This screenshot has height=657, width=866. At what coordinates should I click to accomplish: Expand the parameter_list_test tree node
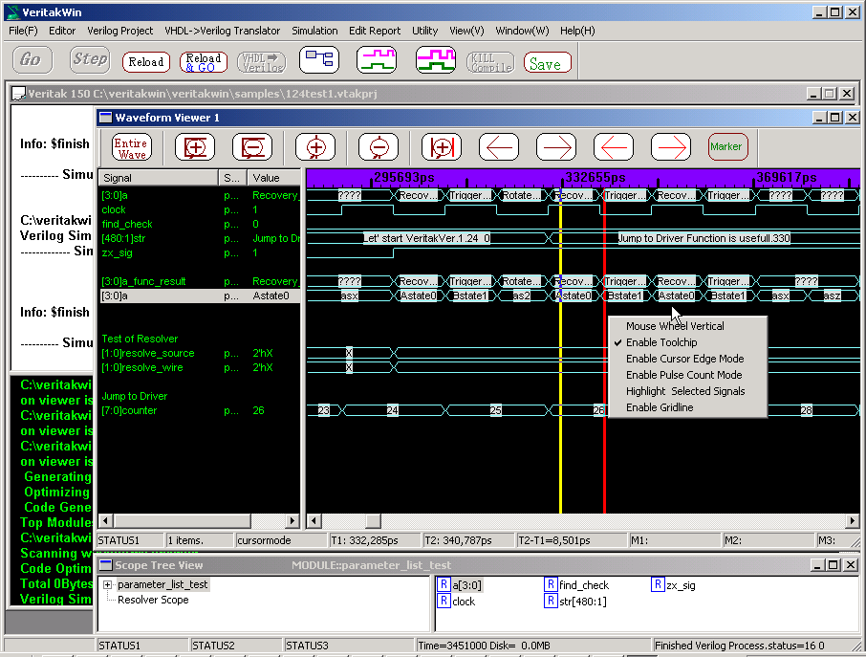108,584
